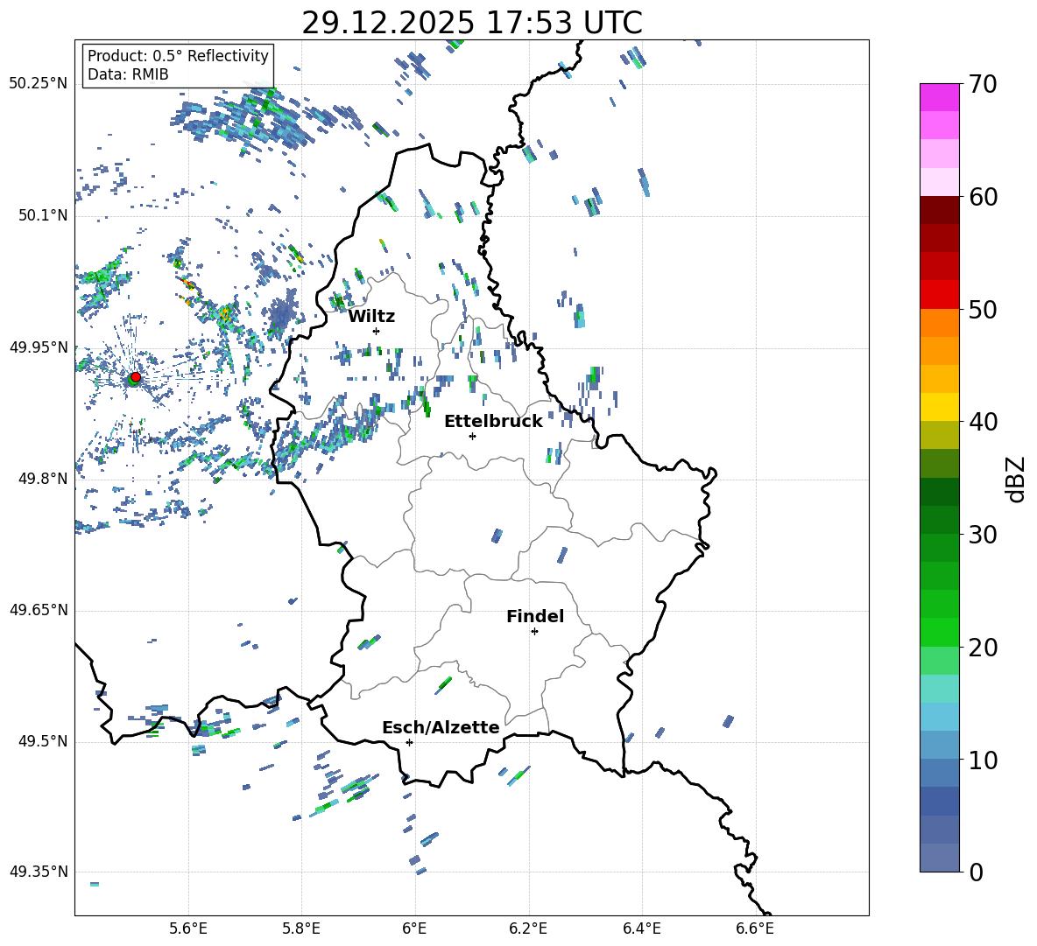Click the Findel location label
The width and height of the screenshot is (1037, 946).
pyautogui.click(x=534, y=617)
